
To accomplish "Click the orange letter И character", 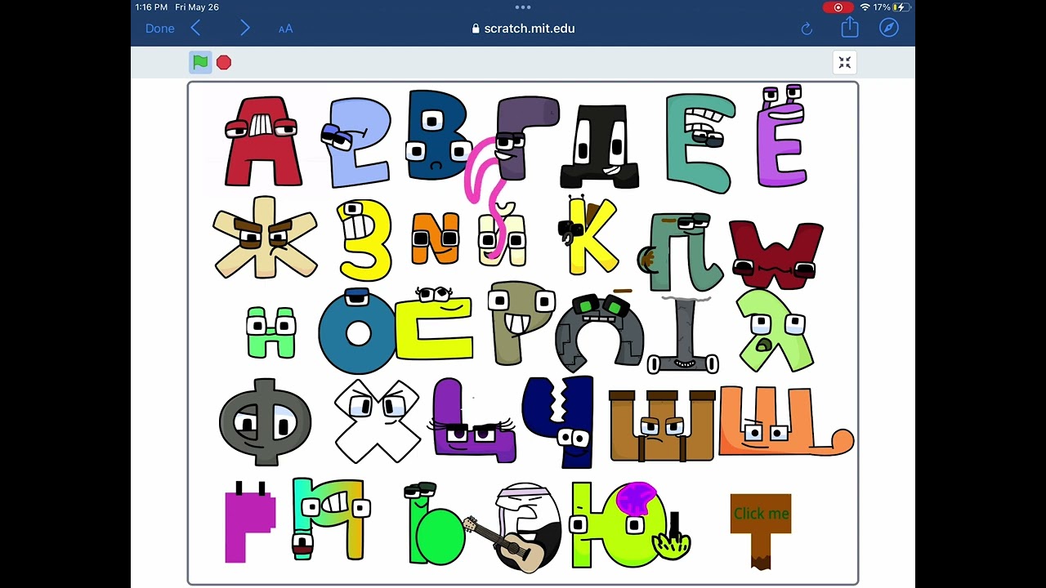I will click(436, 238).
